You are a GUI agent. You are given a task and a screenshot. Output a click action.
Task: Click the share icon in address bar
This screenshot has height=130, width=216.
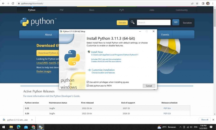[192, 3]
